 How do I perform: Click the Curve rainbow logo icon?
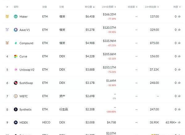point(16,56)
